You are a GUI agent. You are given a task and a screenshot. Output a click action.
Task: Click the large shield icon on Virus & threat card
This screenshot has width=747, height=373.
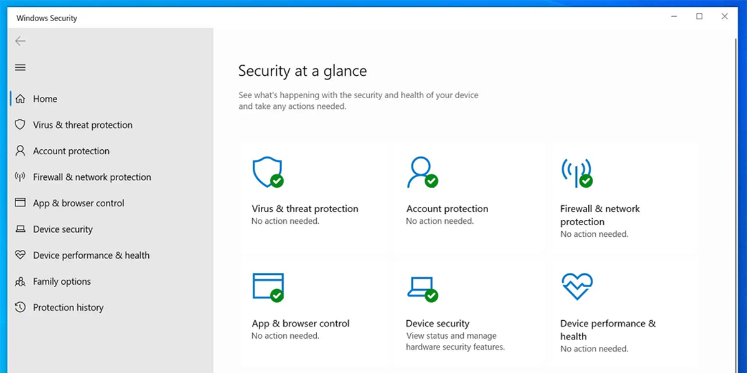[x=268, y=172]
